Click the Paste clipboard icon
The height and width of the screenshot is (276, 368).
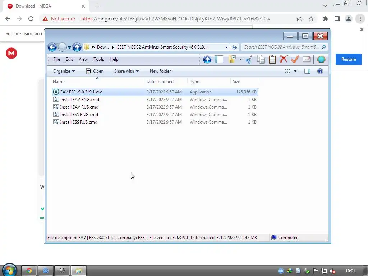(x=272, y=59)
